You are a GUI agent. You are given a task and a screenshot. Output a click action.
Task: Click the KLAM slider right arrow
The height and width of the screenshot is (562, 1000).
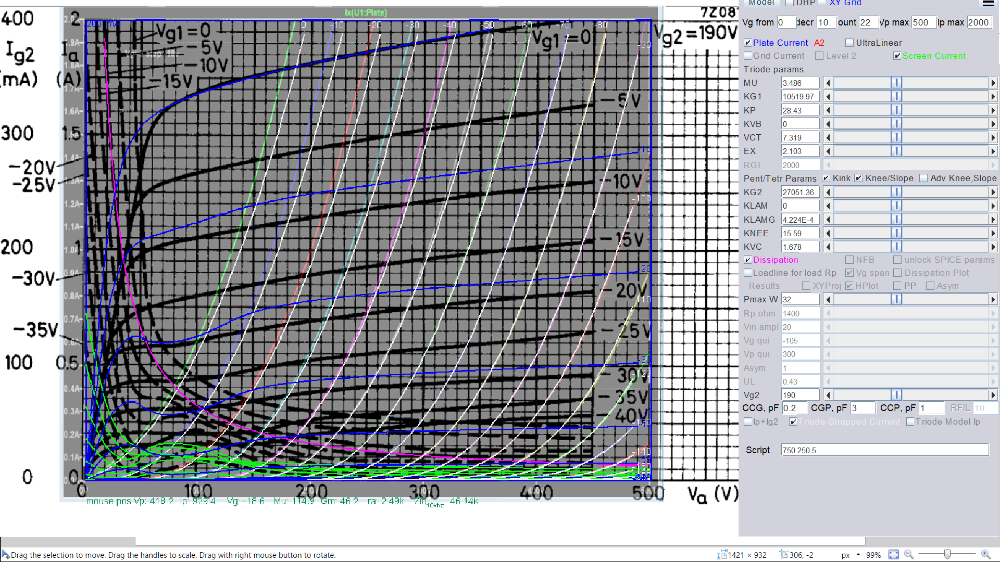tap(993, 206)
